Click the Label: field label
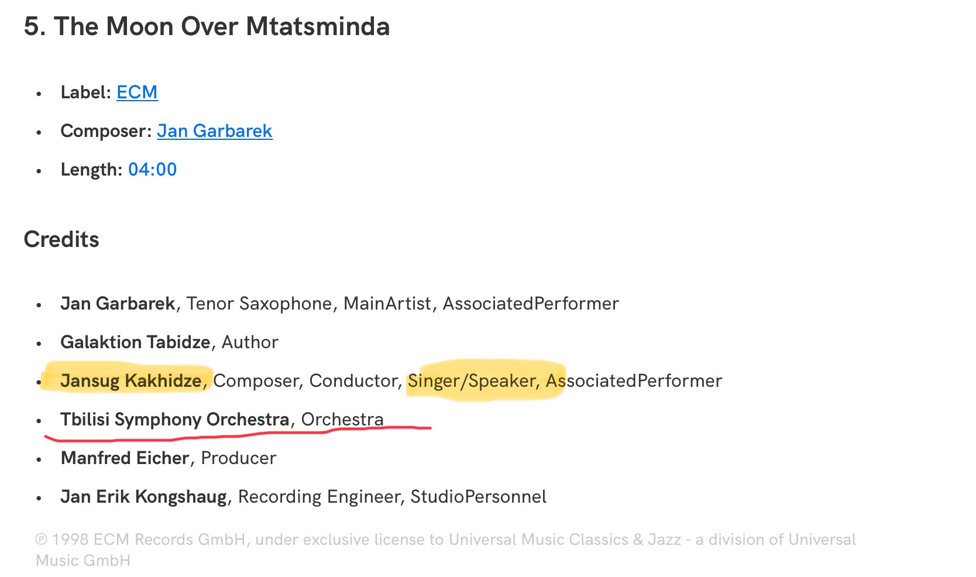Viewport: 976px width, 577px height. click(x=85, y=92)
